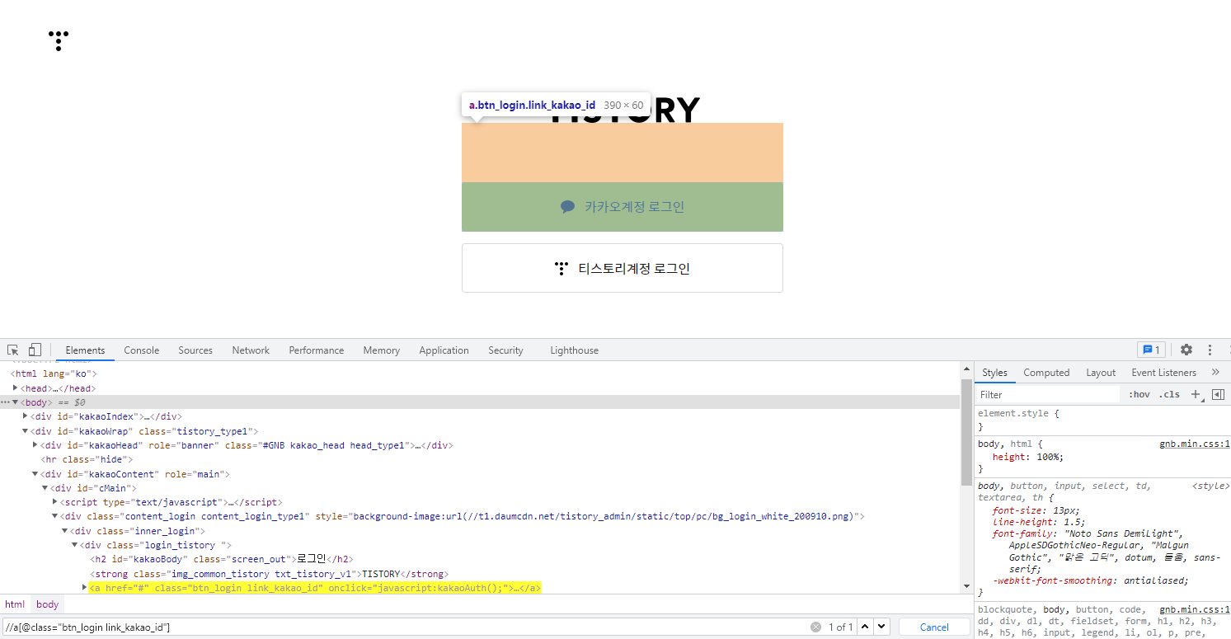Click the issues counter badge showing 1
Screen dimensions: 1231x639
pyautogui.click(x=1151, y=350)
